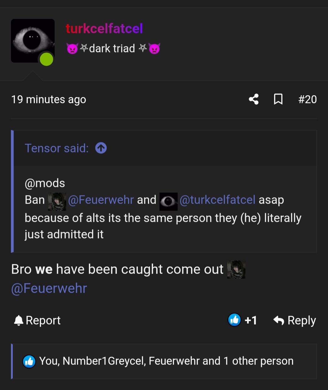328x390 pixels.
Task: Click the Reply arrow button
Action: pyautogui.click(x=295, y=320)
